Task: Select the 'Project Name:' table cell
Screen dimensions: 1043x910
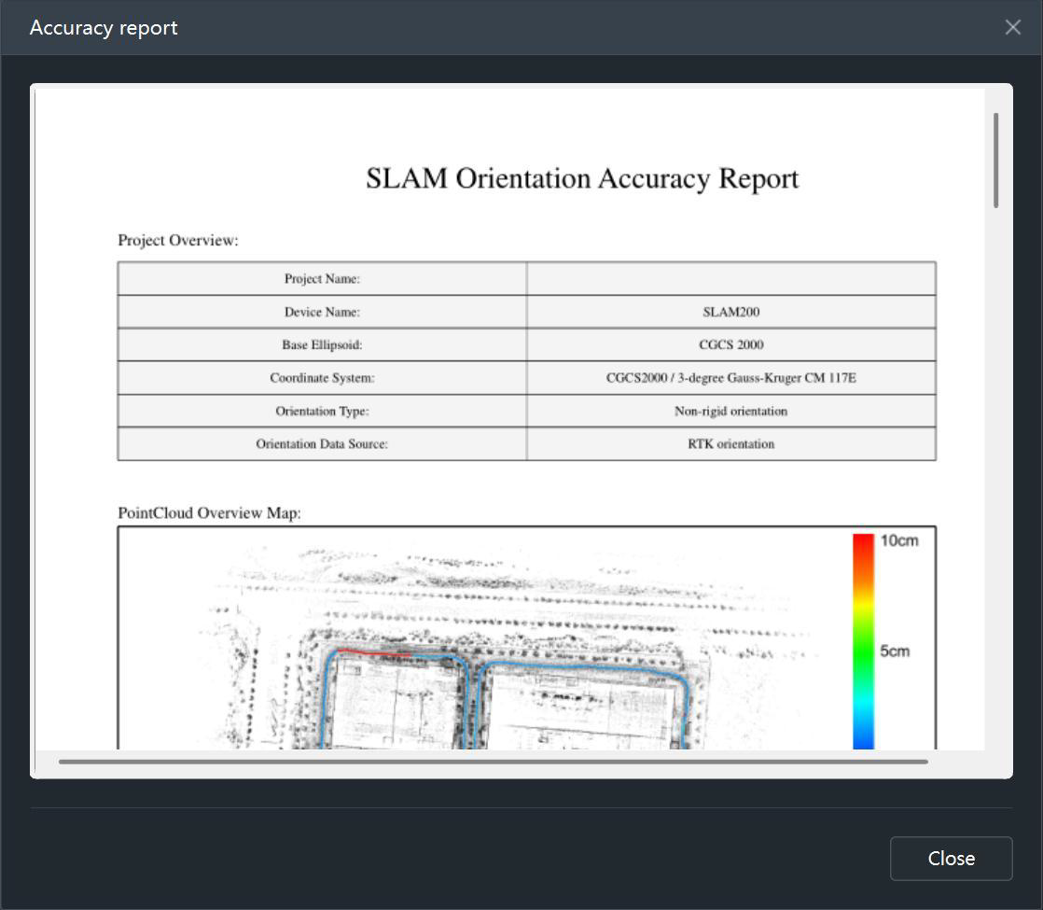Action: click(x=322, y=279)
